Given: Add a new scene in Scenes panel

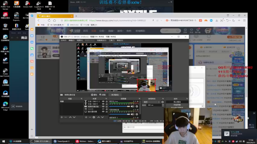Looking at the screenshot, I should pyautogui.click(x=62, y=117).
